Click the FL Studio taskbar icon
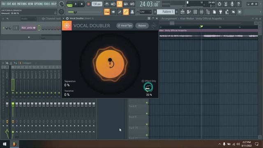 (x=14, y=144)
